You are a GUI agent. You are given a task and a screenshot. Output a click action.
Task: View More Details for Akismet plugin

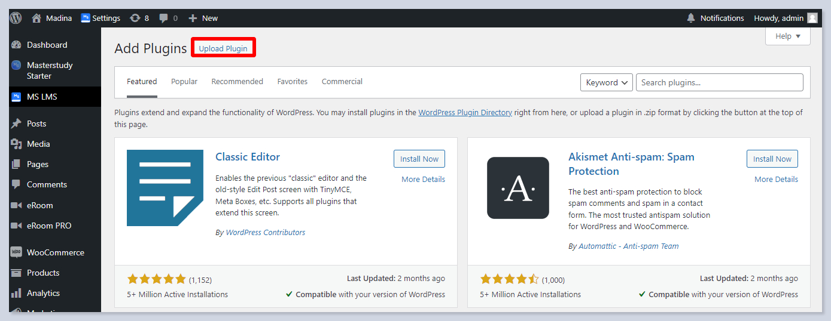point(776,179)
